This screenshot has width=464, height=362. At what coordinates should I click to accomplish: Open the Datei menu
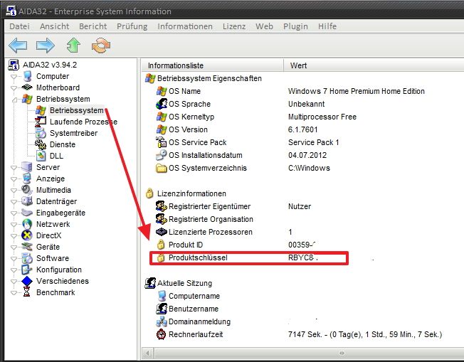coord(19,26)
